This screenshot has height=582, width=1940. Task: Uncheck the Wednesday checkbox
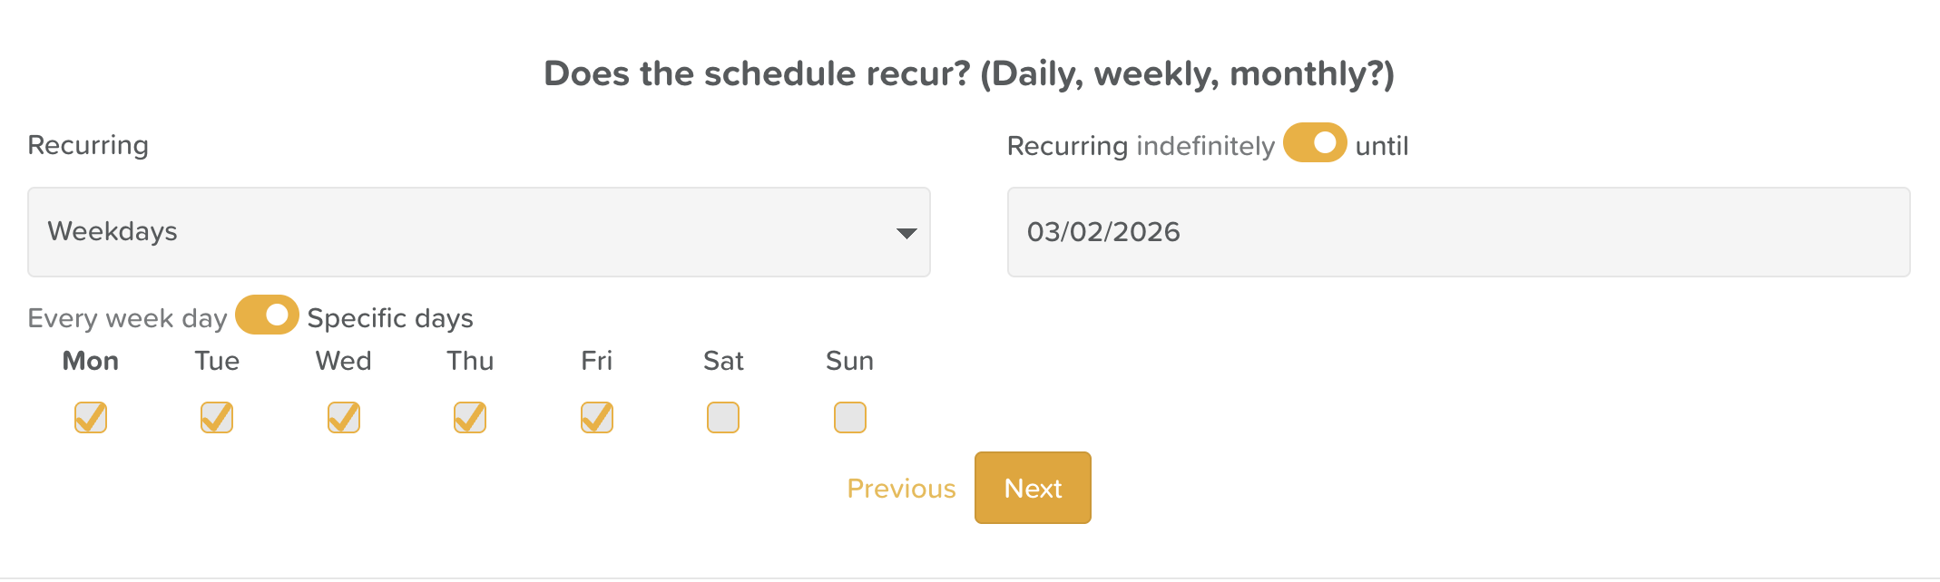pos(344,418)
